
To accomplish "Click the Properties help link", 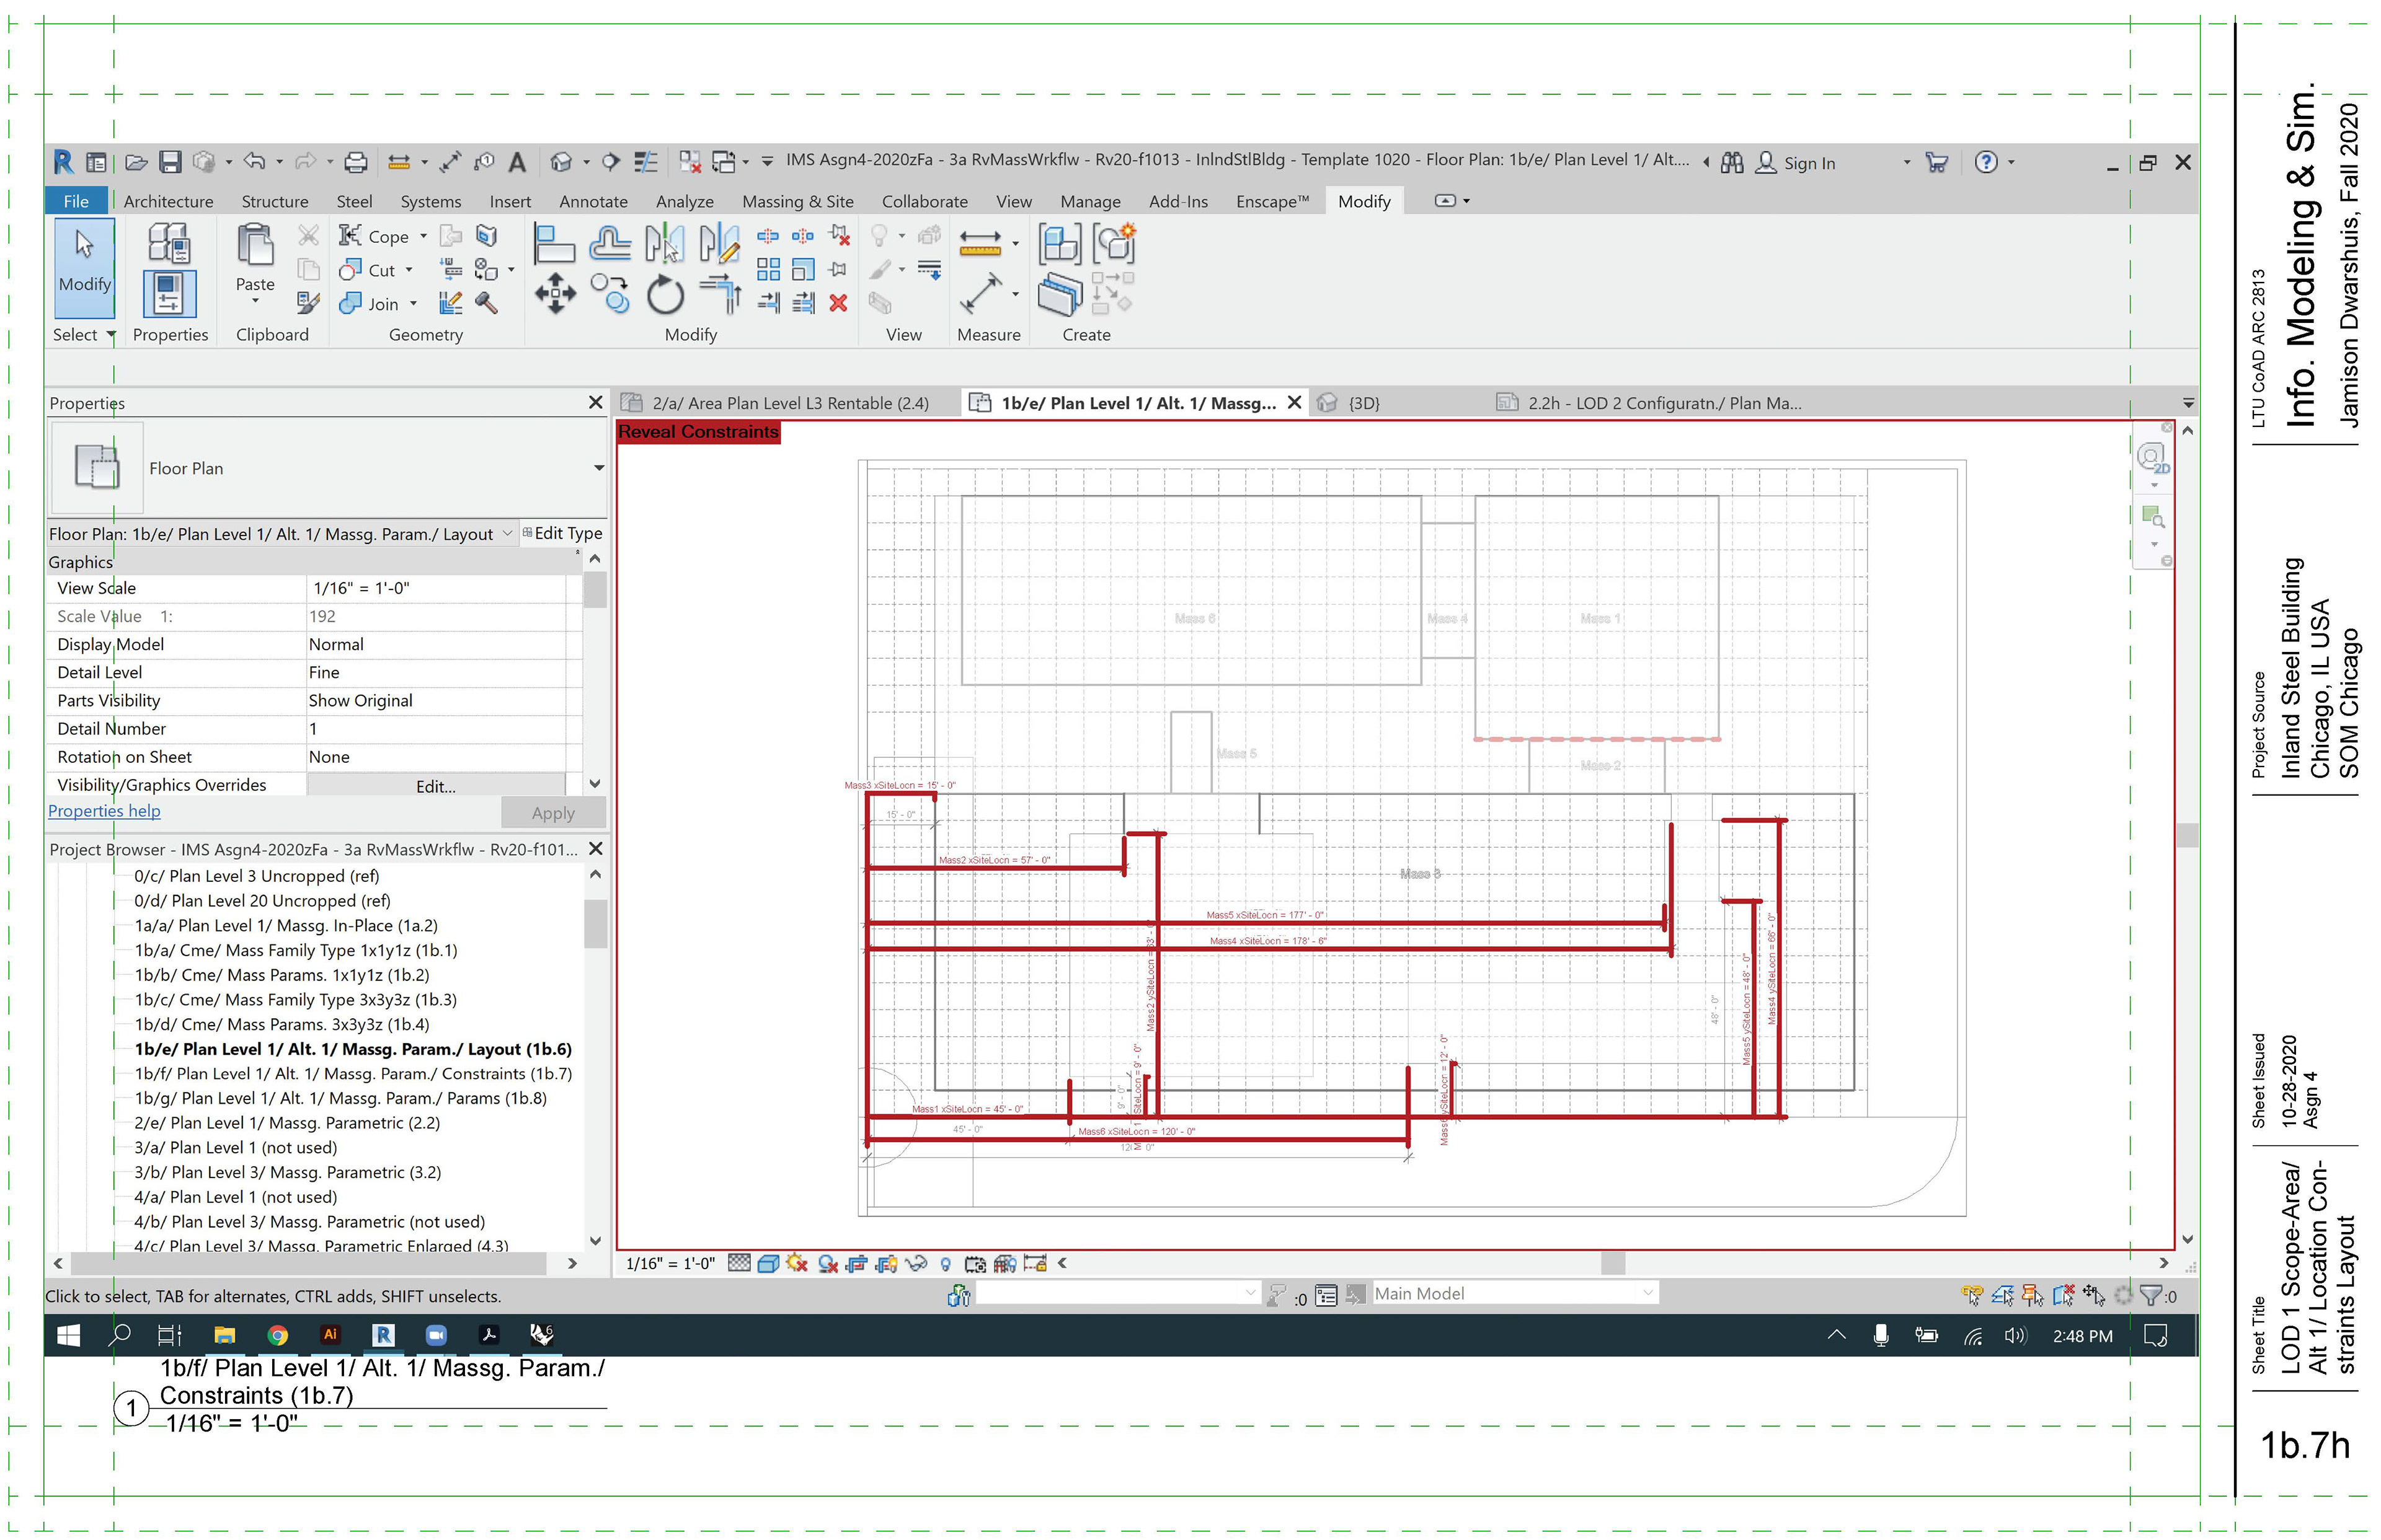I will point(104,811).
